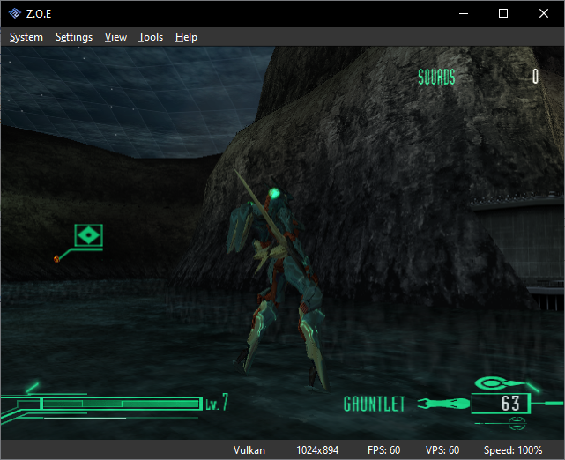Click the orange enemy blip on hillside
Screen dimensions: 565x460
(x=56, y=258)
